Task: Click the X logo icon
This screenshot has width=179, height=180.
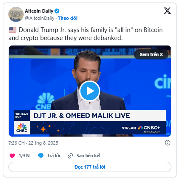Action: [x=167, y=11]
